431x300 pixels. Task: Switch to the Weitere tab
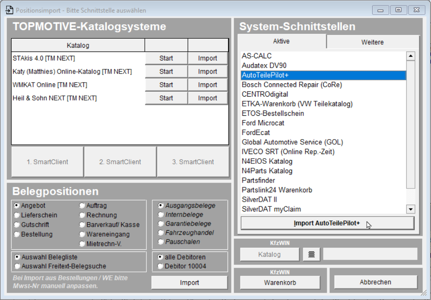(373, 43)
